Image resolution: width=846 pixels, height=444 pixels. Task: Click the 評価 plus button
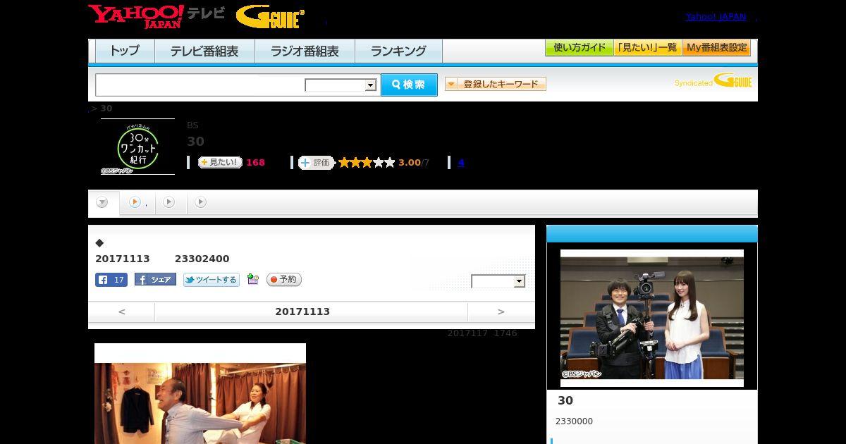[316, 163]
